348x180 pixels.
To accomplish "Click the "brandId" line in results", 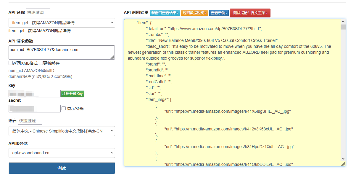I will (x=157, y=70).
